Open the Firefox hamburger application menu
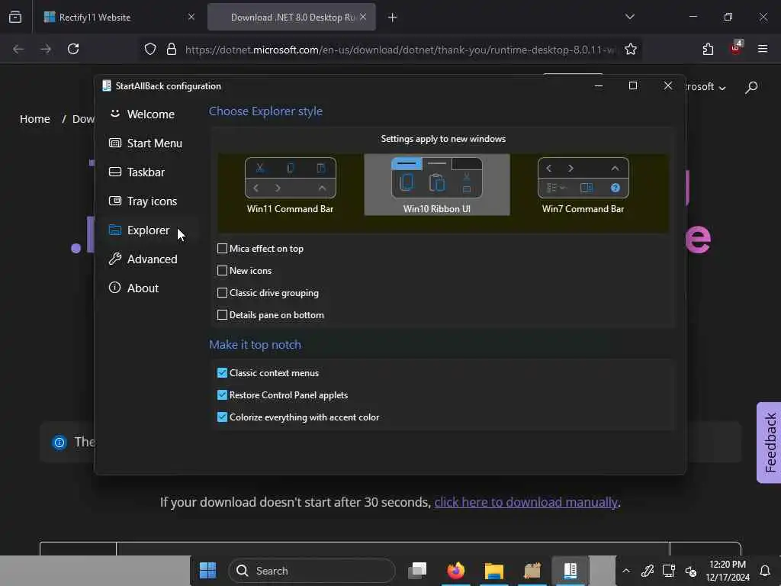781x586 pixels. pos(763,49)
